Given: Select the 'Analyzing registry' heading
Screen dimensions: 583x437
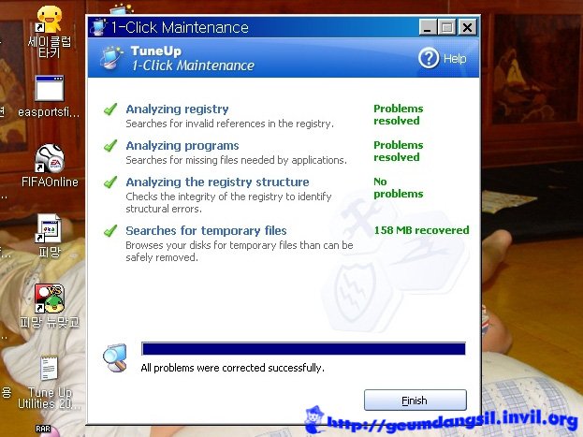Looking at the screenshot, I should pos(177,109).
